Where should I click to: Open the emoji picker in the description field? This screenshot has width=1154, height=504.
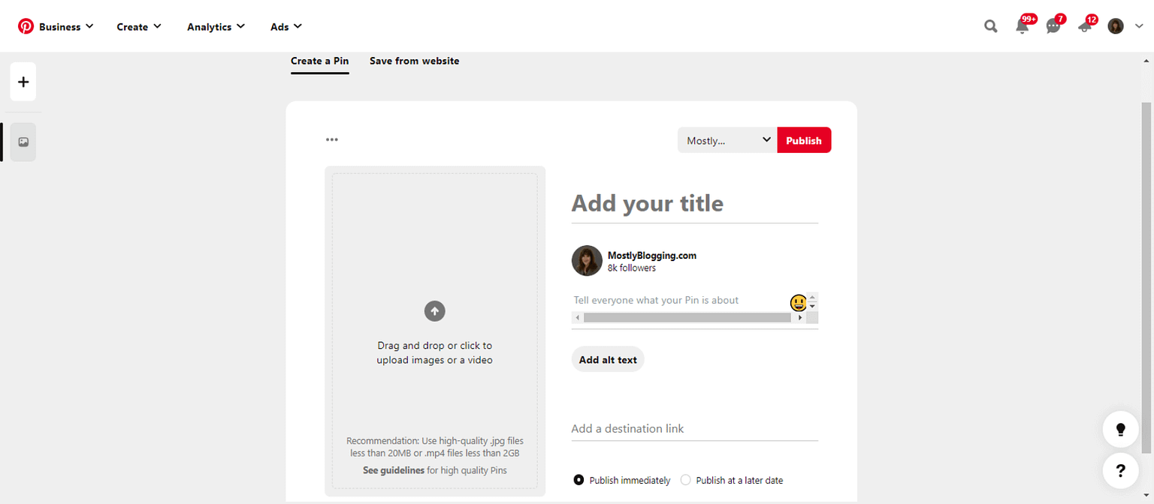tap(798, 302)
